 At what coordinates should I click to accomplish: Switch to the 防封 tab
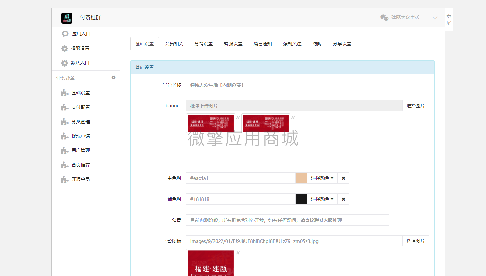click(x=317, y=44)
